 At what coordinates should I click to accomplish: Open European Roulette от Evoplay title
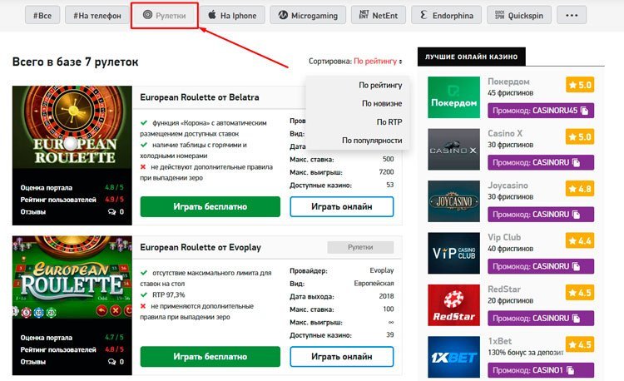[x=201, y=247]
